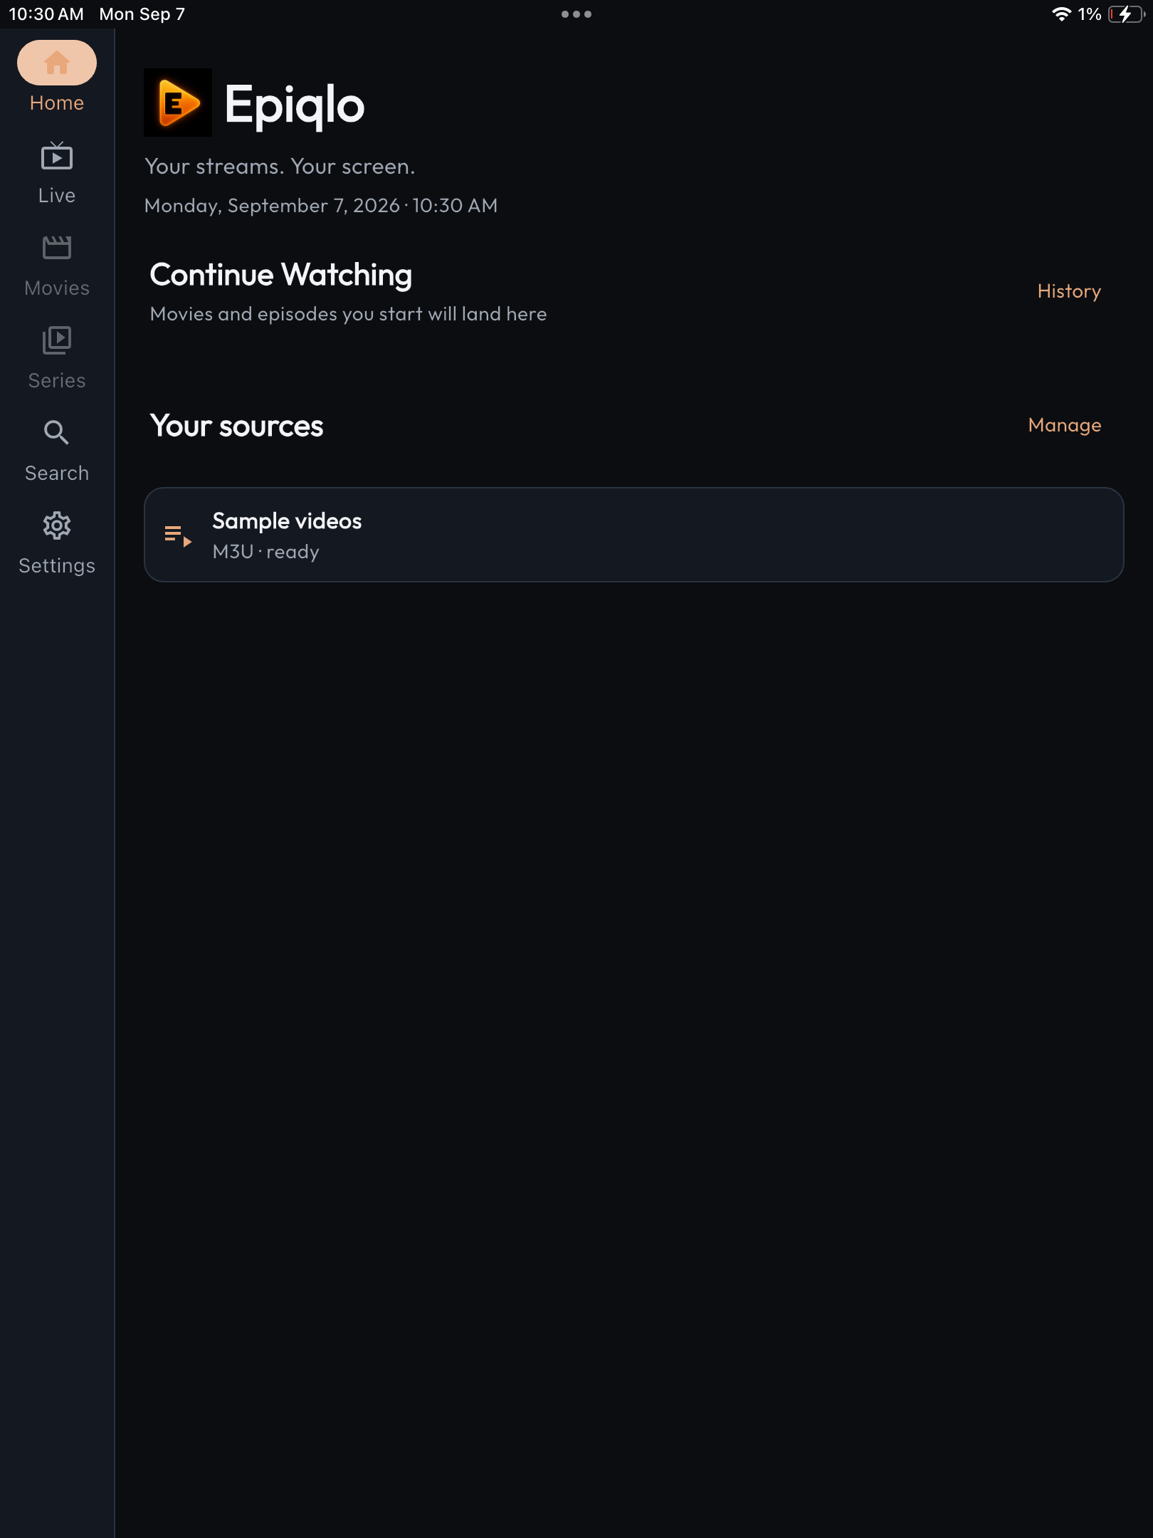
Task: Tap the battery charging indicator
Action: [x=1126, y=14]
